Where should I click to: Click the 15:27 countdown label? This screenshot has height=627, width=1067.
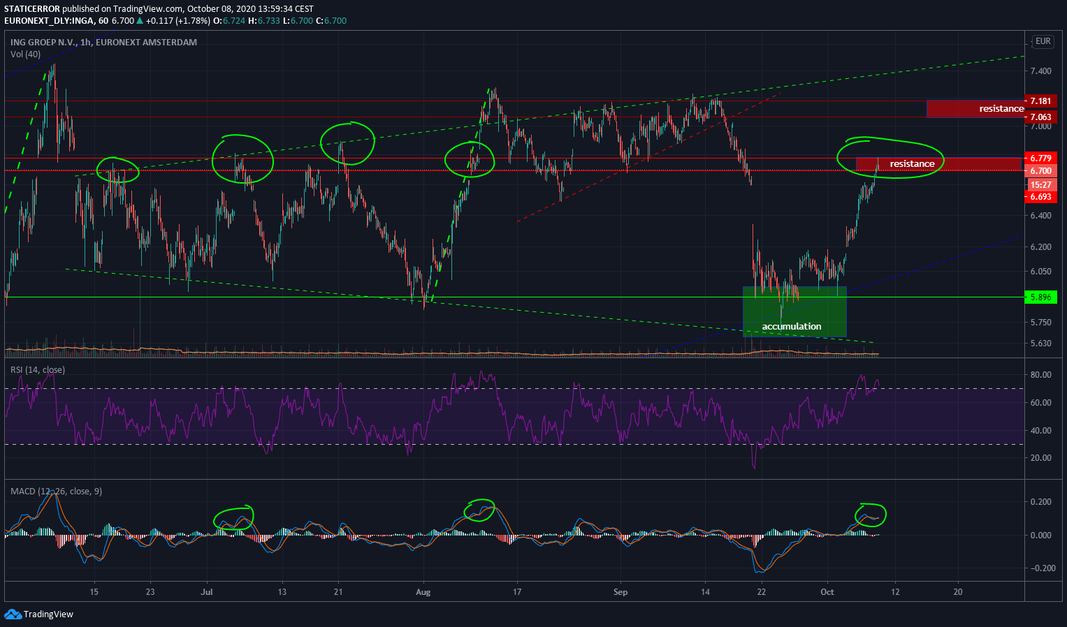tap(1041, 185)
